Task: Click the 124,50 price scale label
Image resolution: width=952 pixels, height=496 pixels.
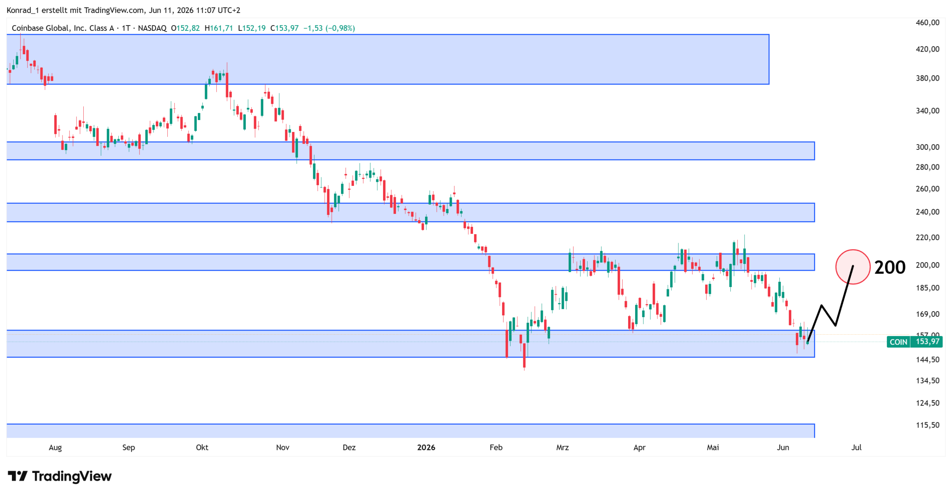Action: [927, 403]
